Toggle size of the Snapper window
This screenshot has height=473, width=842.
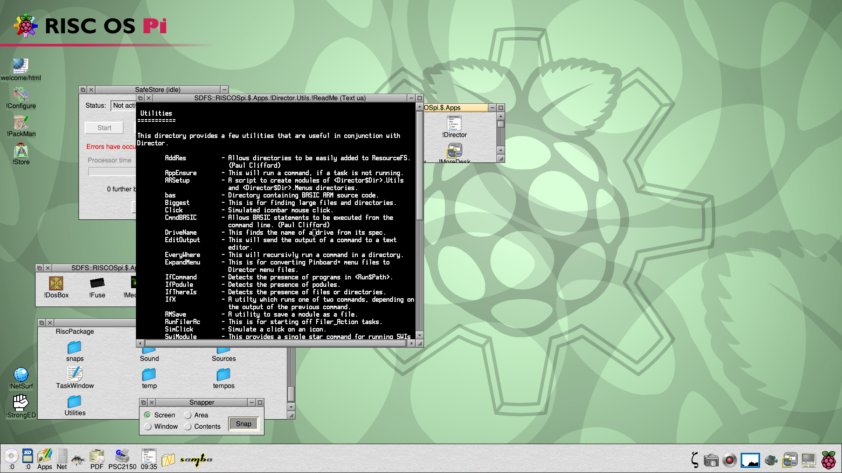click(260, 402)
